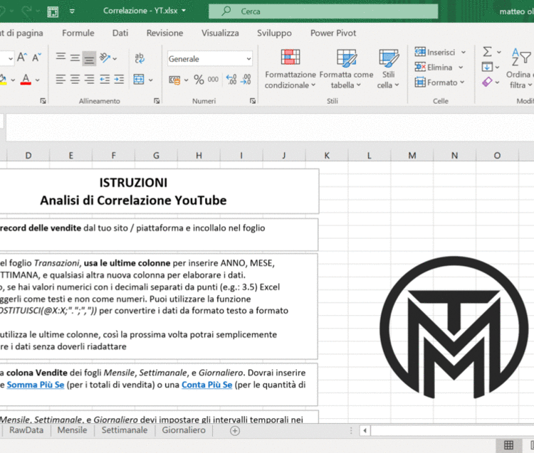Increase decimal places
This screenshot has width=534, height=453.
[x=231, y=80]
